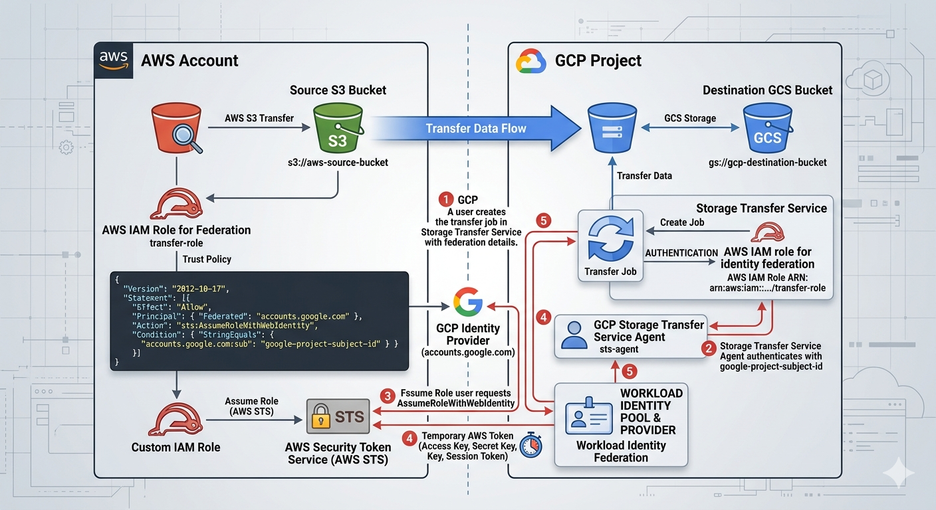Click the red IAM role helmet for federation
The width and height of the screenshot is (936, 510).
tap(176, 205)
